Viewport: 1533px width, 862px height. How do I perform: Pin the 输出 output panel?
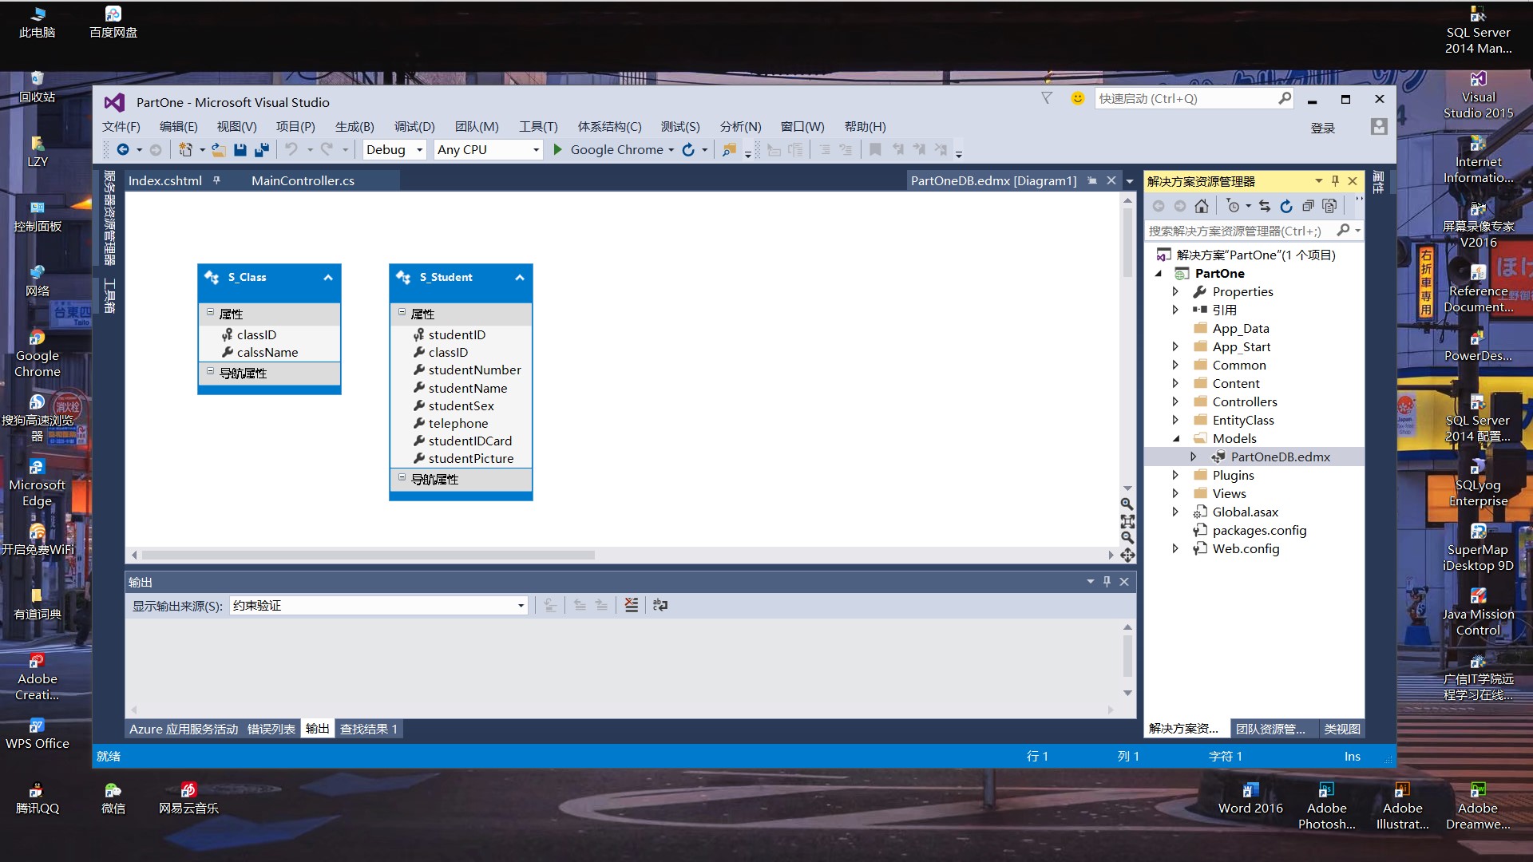[1107, 581]
